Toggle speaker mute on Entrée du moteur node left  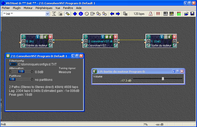[23, 45]
